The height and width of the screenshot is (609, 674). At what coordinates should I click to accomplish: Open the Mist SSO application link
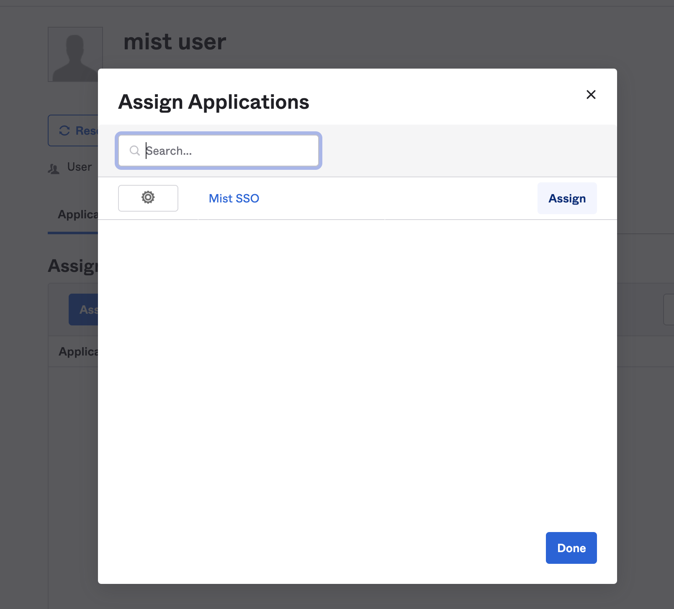(x=234, y=198)
